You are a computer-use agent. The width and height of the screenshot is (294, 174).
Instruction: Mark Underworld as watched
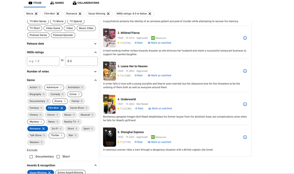click(x=160, y=109)
